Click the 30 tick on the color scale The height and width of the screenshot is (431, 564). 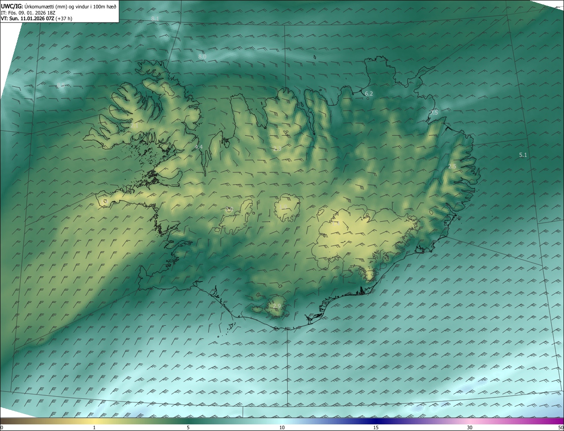pos(470,427)
